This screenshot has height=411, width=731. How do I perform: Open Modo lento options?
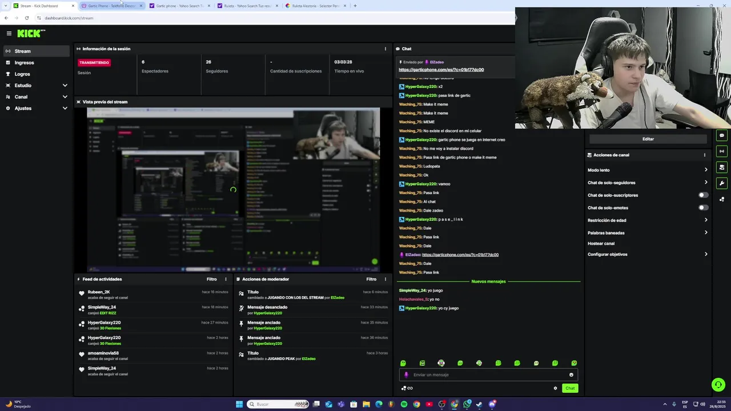(x=648, y=170)
